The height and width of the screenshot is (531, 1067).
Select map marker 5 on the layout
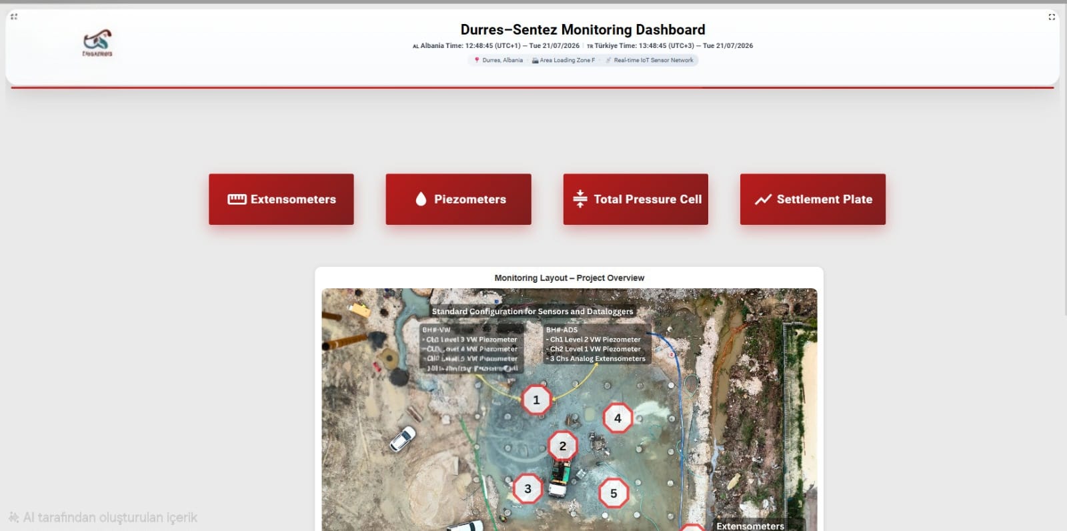click(614, 494)
